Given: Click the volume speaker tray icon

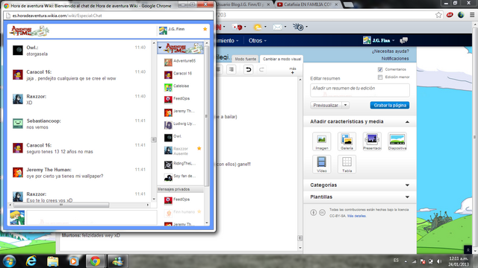Looking at the screenshot, I should click(439, 261).
